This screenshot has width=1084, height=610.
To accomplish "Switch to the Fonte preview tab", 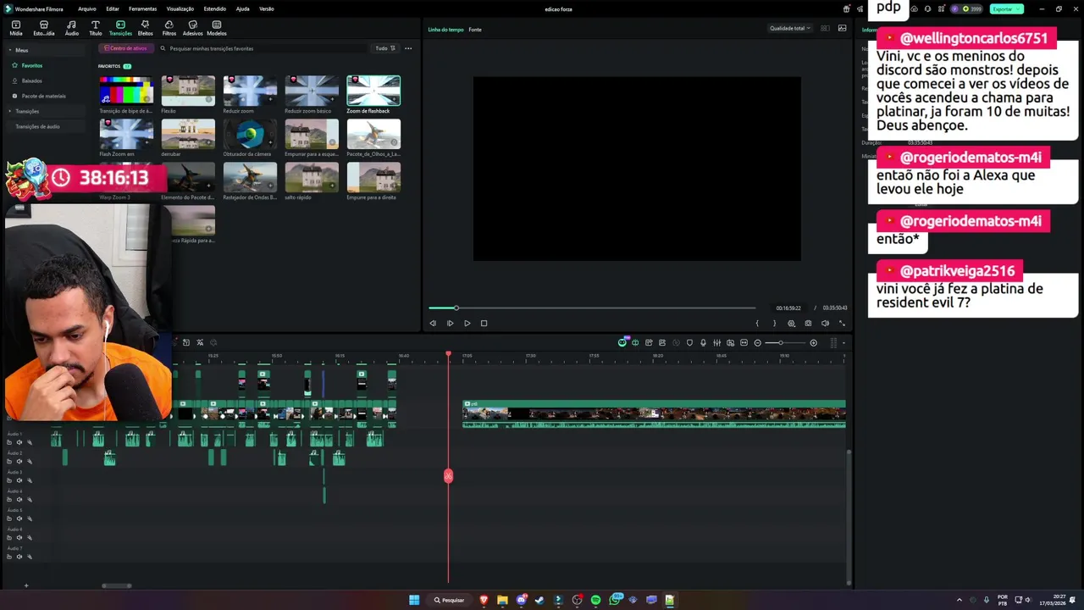I will 475,30.
